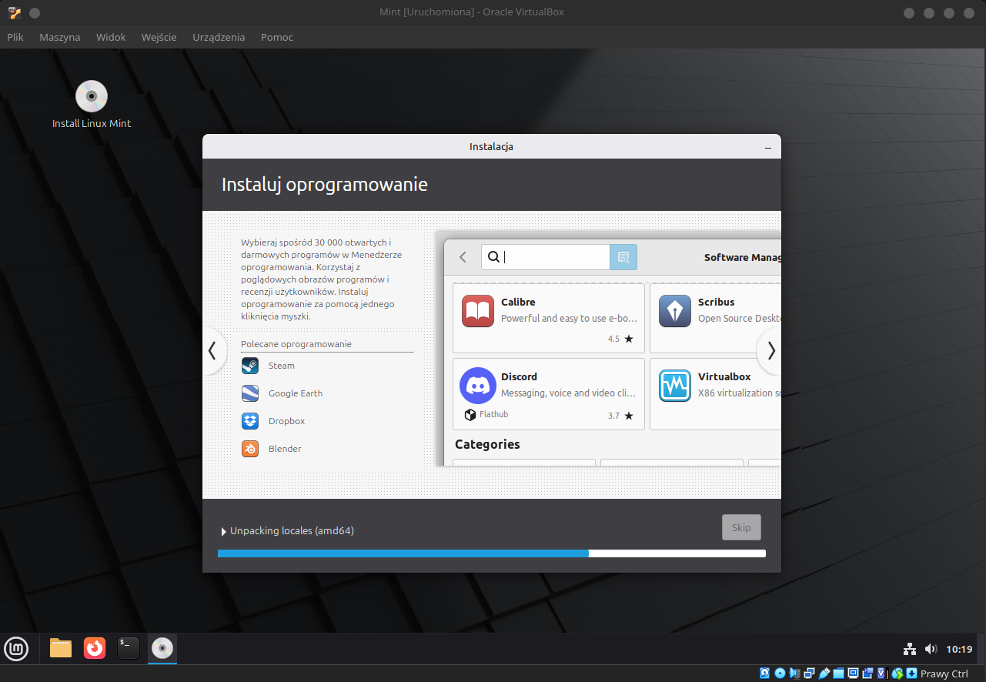Viewport: 986px width, 682px height.
Task: Click the Virtualbox card in the slide
Action: tap(716, 393)
